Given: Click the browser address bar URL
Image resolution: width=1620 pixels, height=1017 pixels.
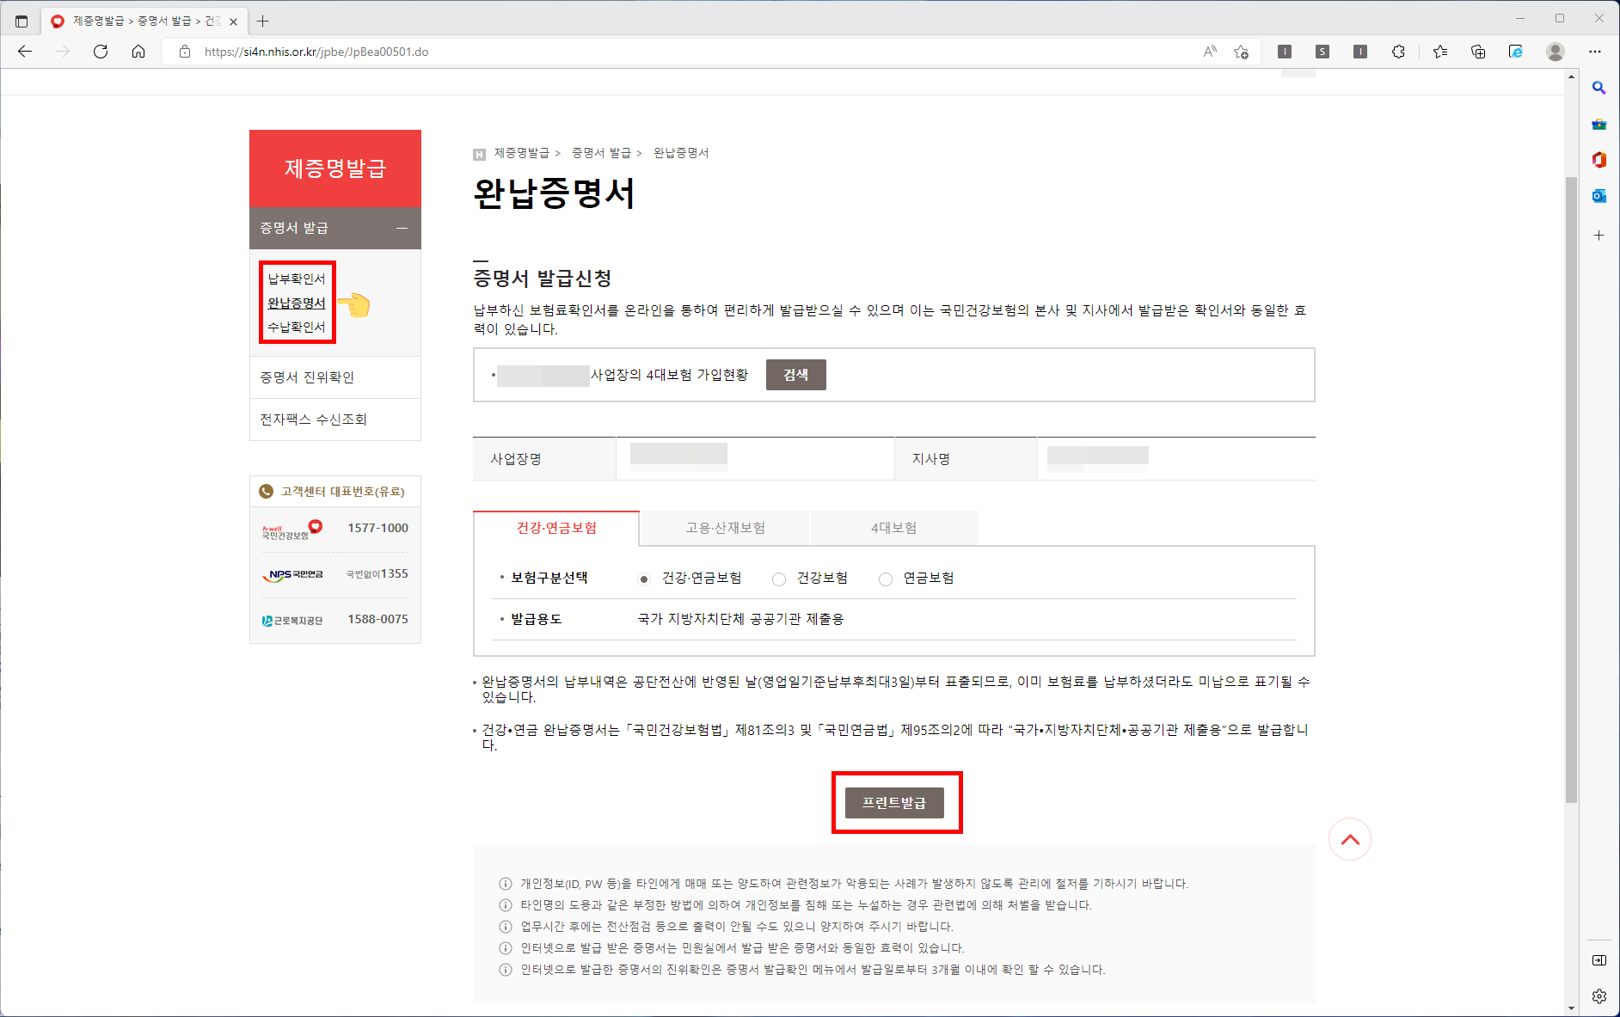Looking at the screenshot, I should point(316,52).
